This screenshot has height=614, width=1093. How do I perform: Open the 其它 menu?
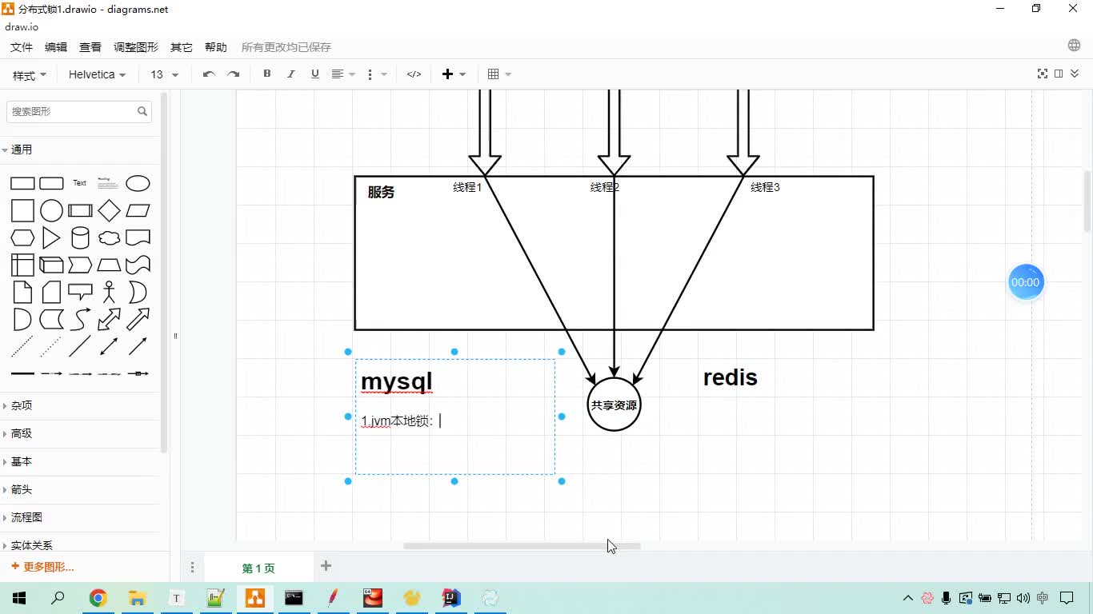click(x=182, y=47)
